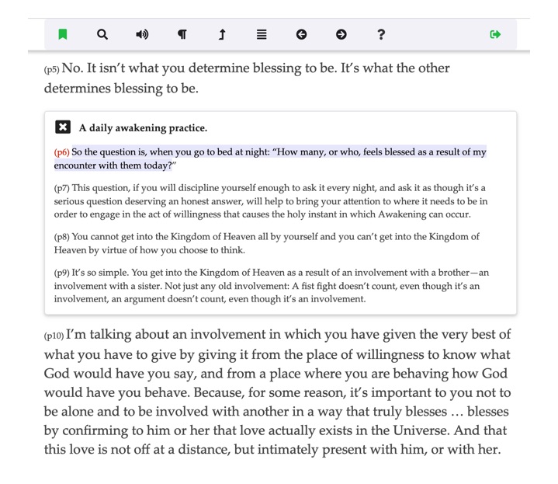558x484 pixels.
Task: Click paragraph starting 'You cannot get into'
Action: [x=266, y=243]
